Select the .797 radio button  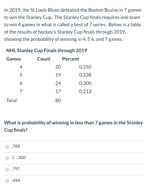click(x=7, y=169)
